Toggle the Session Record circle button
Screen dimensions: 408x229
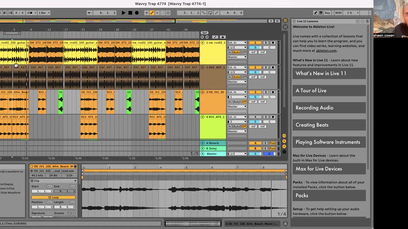coord(168,13)
